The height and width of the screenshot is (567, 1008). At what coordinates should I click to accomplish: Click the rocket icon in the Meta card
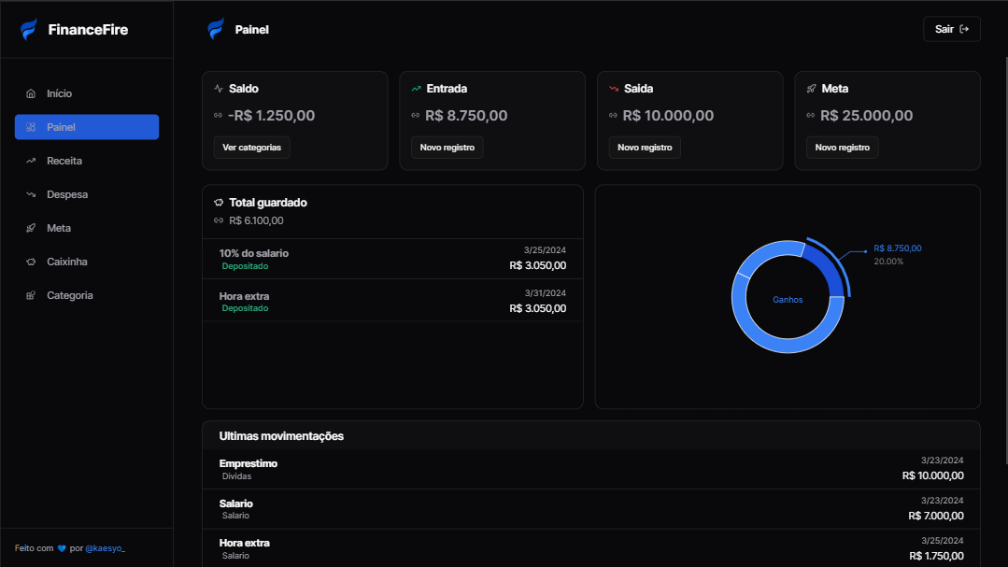coord(811,89)
